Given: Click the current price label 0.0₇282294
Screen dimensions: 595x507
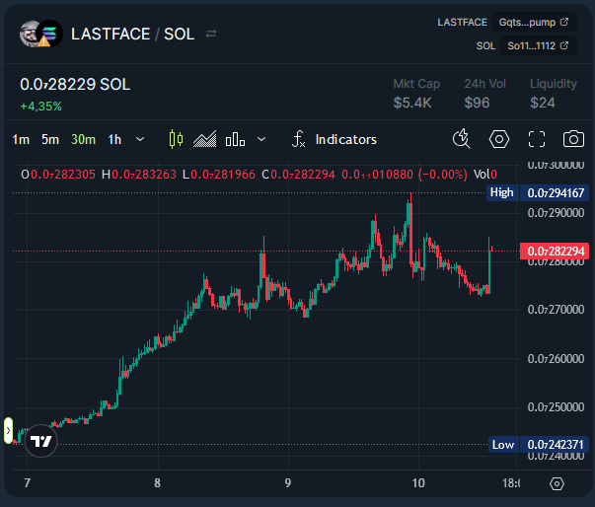Looking at the screenshot, I should [555, 252].
